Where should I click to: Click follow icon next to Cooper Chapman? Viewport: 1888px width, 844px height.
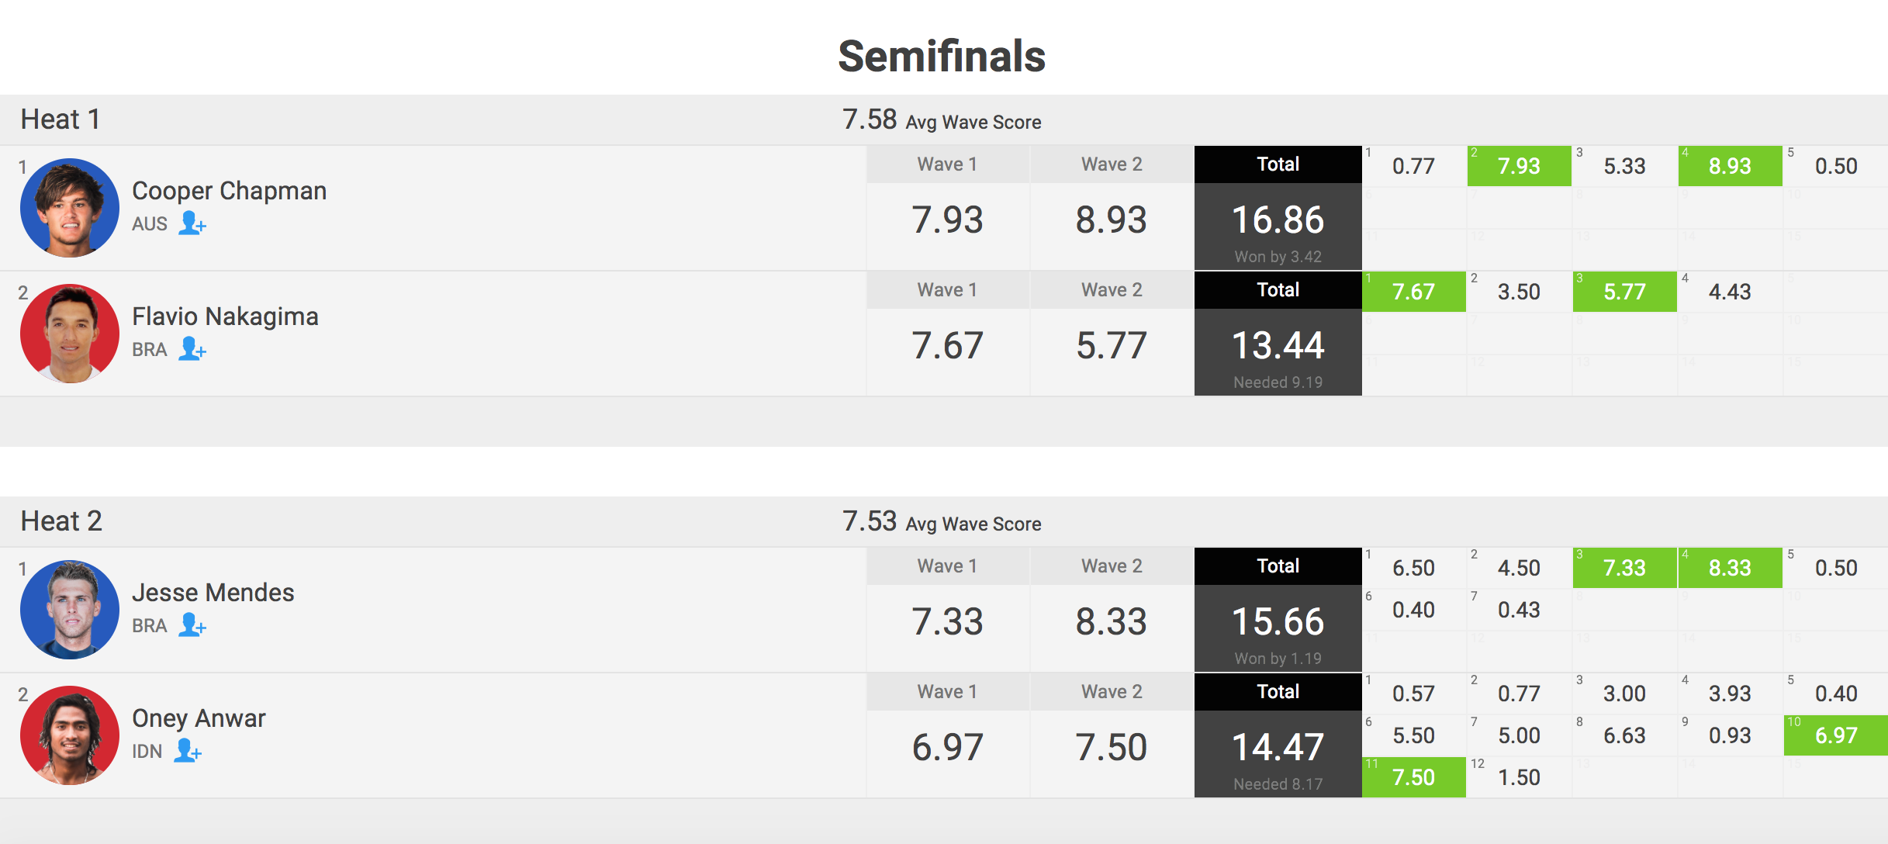(x=192, y=223)
